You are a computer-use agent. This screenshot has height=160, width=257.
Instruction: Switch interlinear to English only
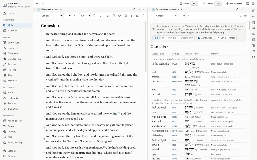(187, 38)
